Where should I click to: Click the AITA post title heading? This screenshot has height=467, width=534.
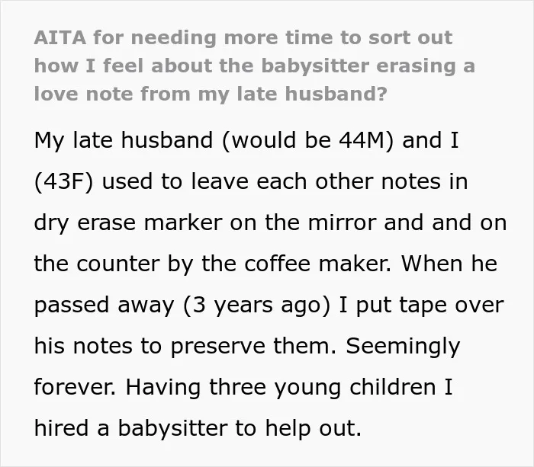[254, 66]
